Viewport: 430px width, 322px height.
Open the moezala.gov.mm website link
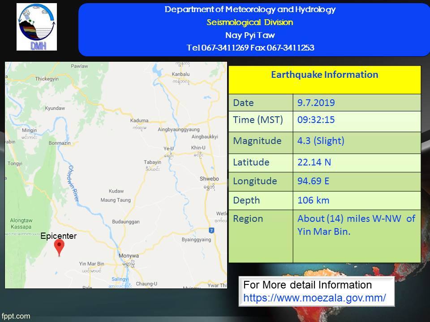point(314,298)
